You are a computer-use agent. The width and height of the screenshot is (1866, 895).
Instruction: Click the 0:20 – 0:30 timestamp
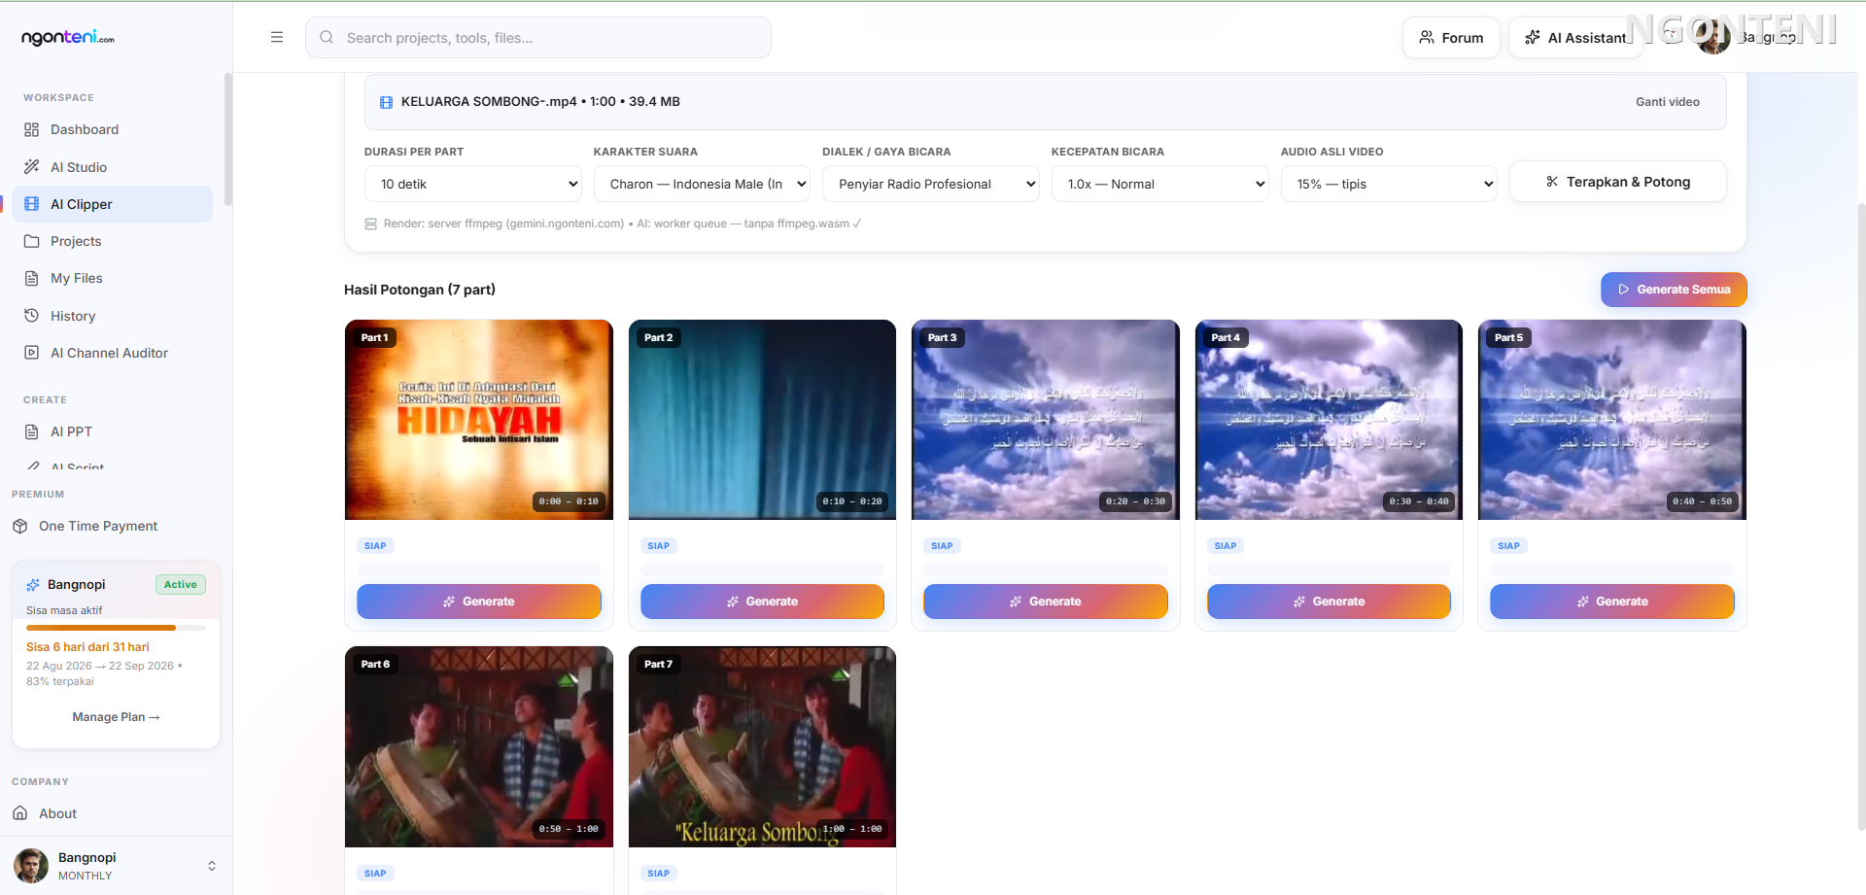pyautogui.click(x=1135, y=501)
